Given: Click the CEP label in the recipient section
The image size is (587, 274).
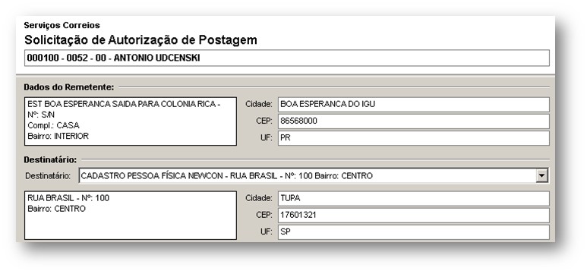Looking at the screenshot, I should [264, 216].
